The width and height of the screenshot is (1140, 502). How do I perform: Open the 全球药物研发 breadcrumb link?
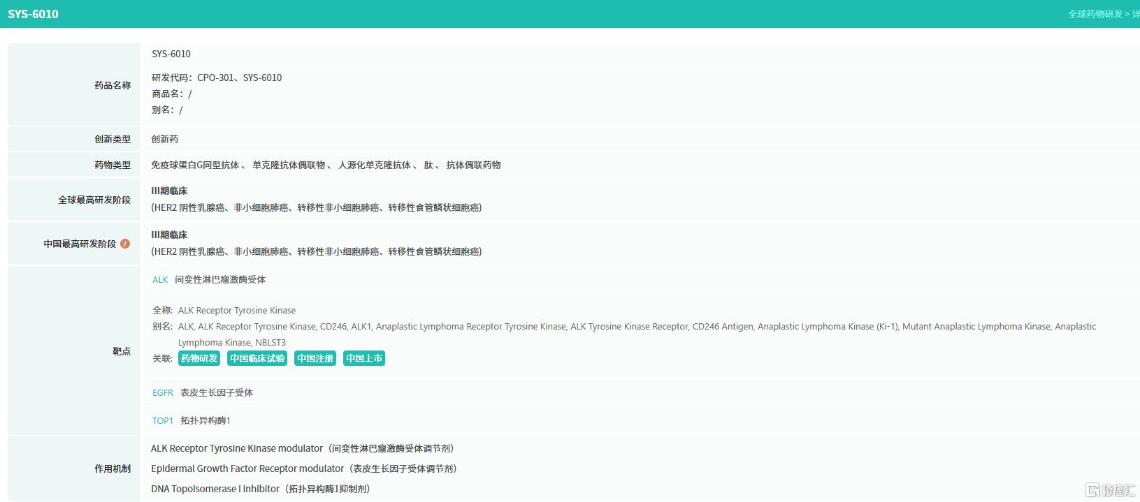click(1095, 14)
